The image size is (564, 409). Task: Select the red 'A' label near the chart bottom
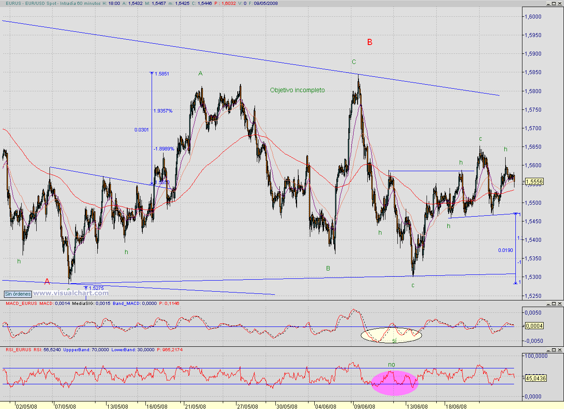(47, 281)
